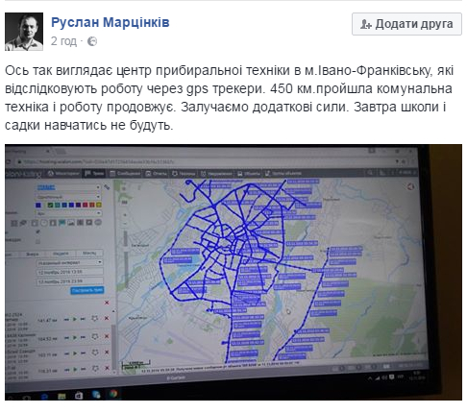Expand the interval type dropdown

click(x=69, y=262)
